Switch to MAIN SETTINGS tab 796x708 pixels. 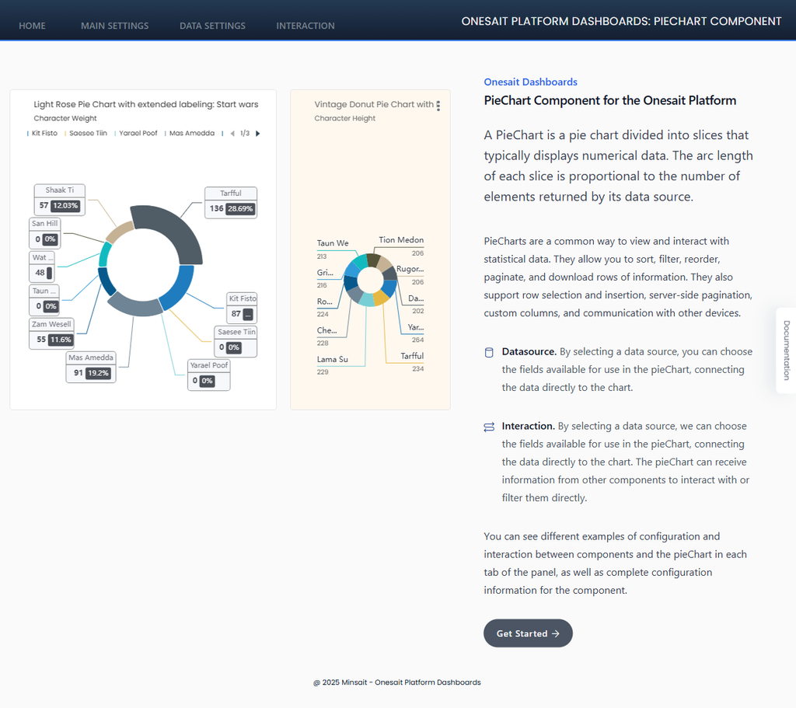tap(114, 26)
